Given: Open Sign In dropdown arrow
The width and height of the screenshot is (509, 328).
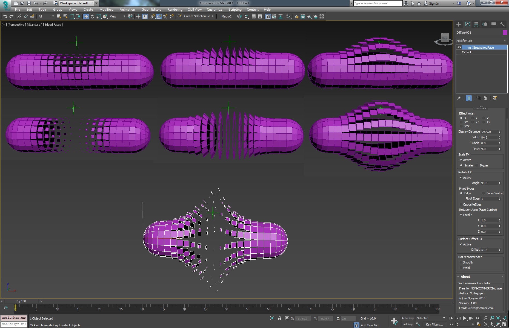Looking at the screenshot, I should point(453,3).
